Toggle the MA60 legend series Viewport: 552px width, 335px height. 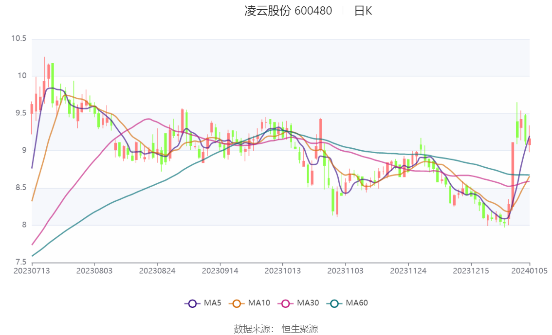tap(347, 303)
